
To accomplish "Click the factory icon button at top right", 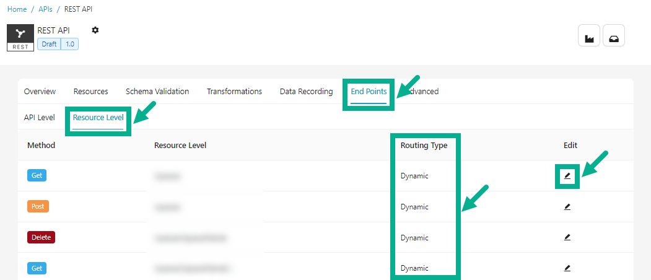I will 589,37.
